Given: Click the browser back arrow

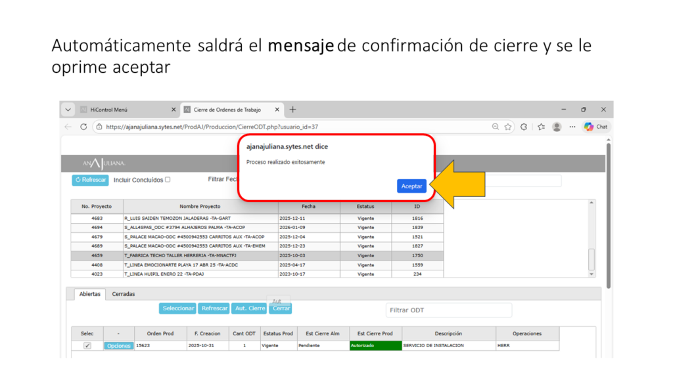Looking at the screenshot, I should (x=69, y=127).
